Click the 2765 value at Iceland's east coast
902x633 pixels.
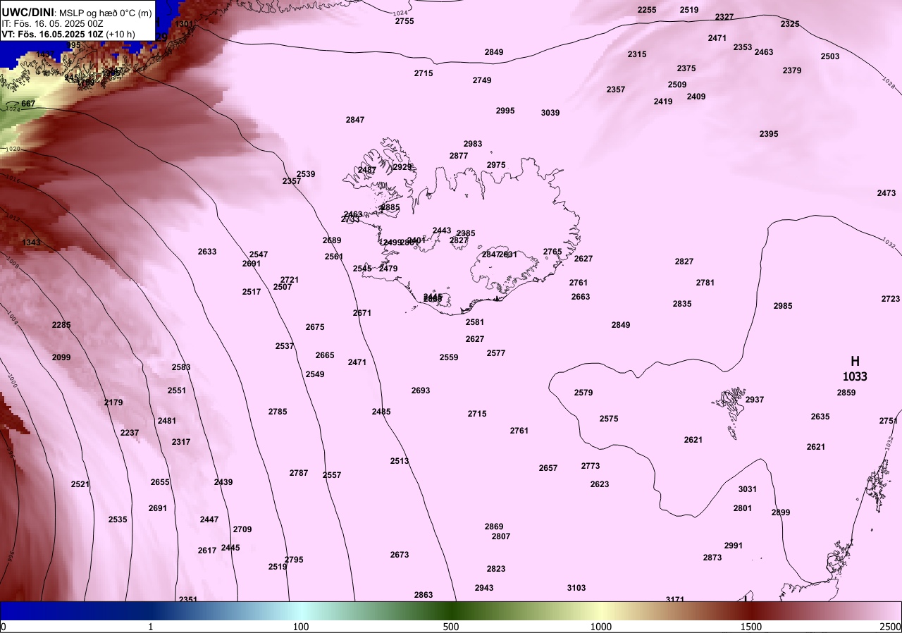tap(552, 252)
